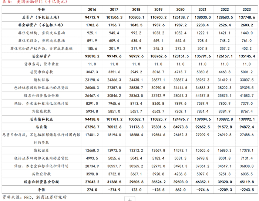
Task: Click the 货币当局：货币黄金 row label
Action: coord(41,64)
